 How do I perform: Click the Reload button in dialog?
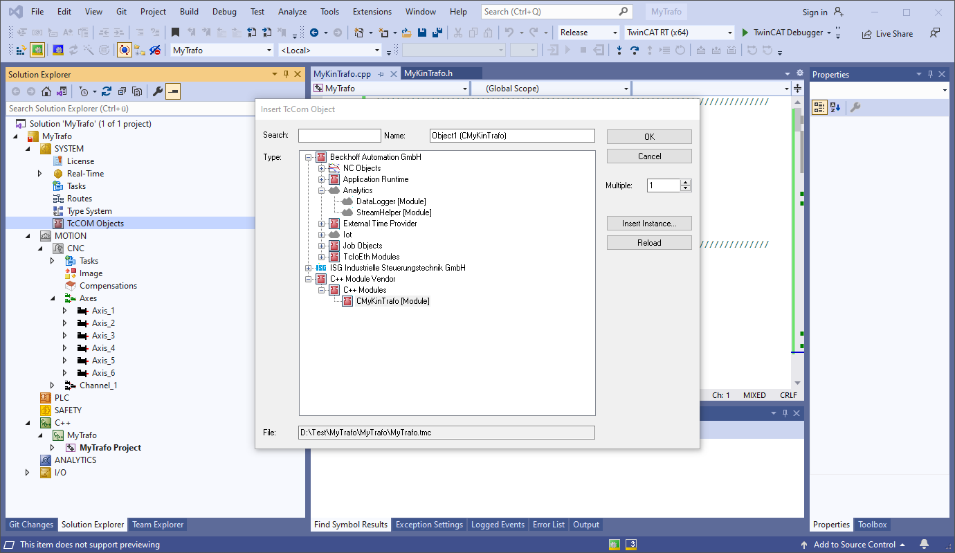click(x=649, y=243)
